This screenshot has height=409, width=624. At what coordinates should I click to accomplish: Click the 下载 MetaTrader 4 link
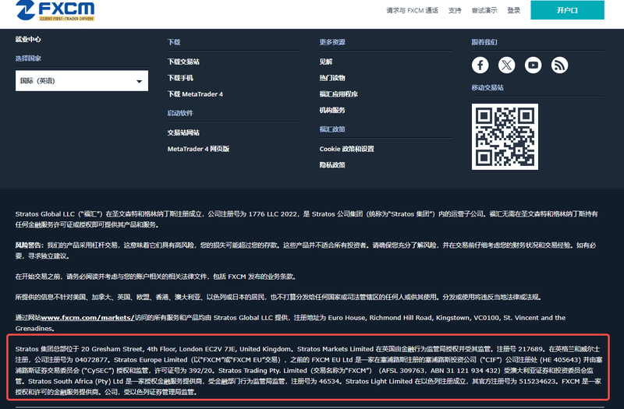pyautogui.click(x=195, y=94)
